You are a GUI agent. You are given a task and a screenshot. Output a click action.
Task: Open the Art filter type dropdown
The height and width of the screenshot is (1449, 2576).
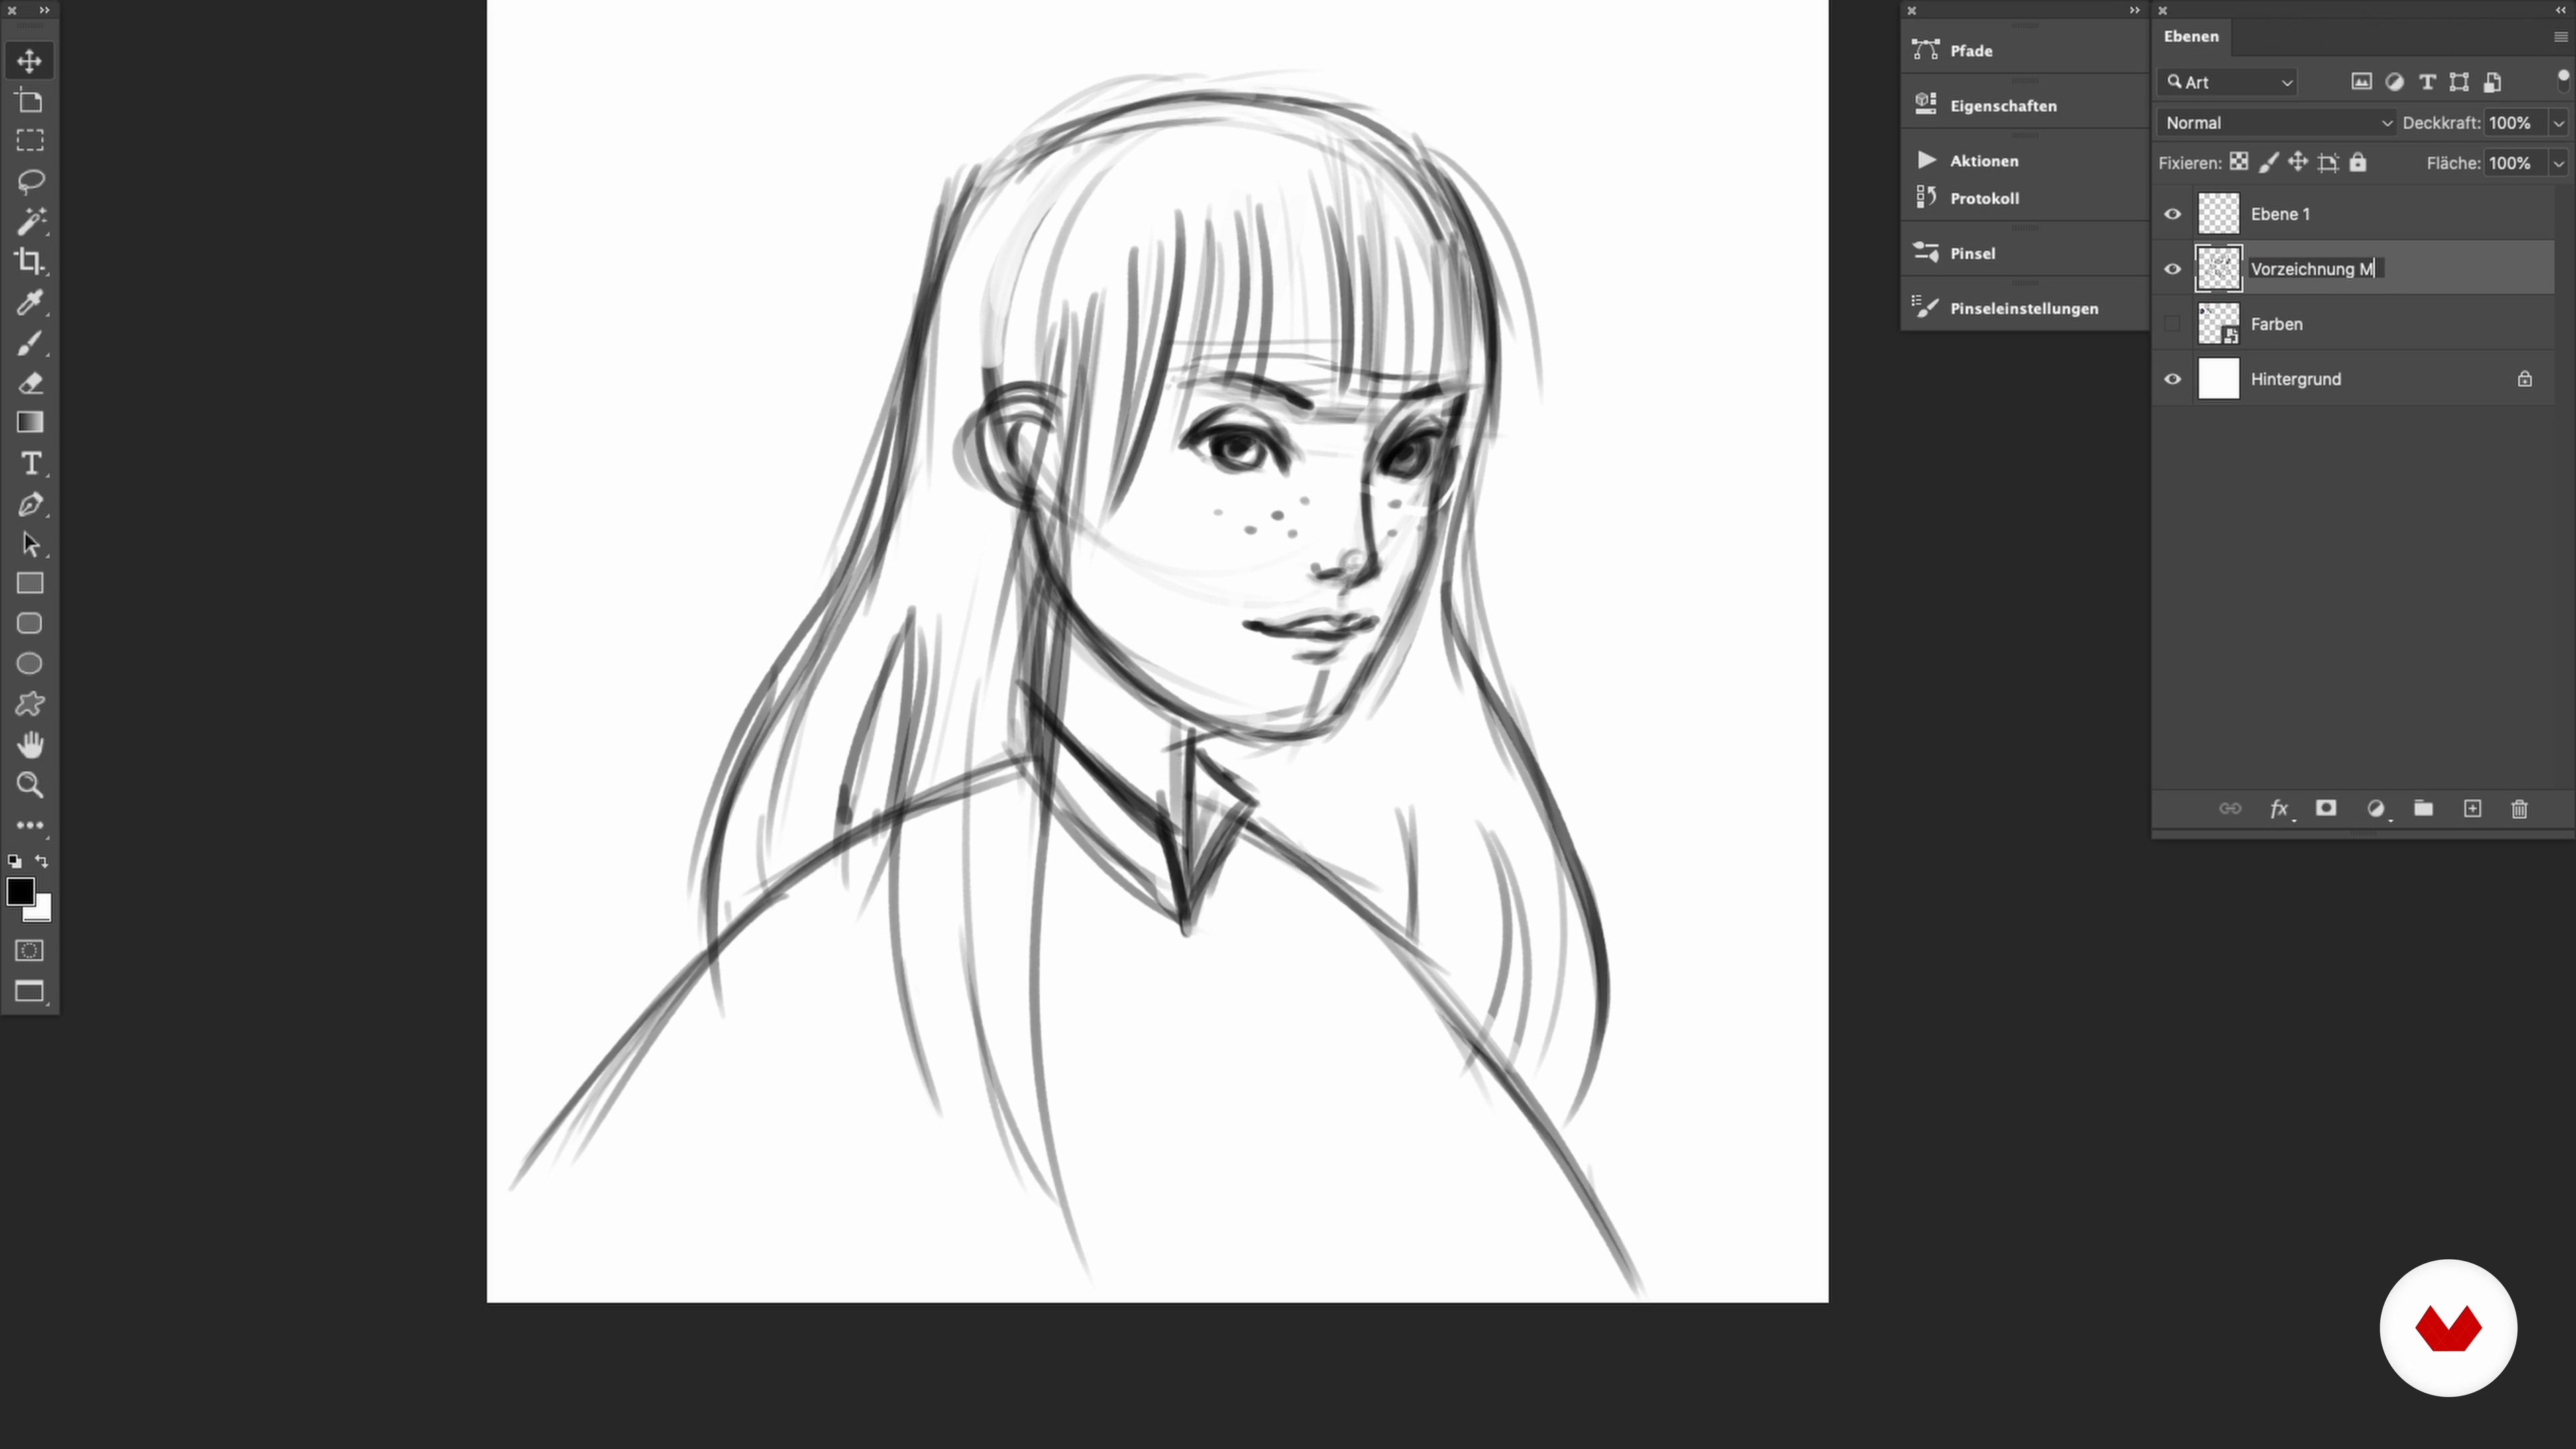point(2227,82)
